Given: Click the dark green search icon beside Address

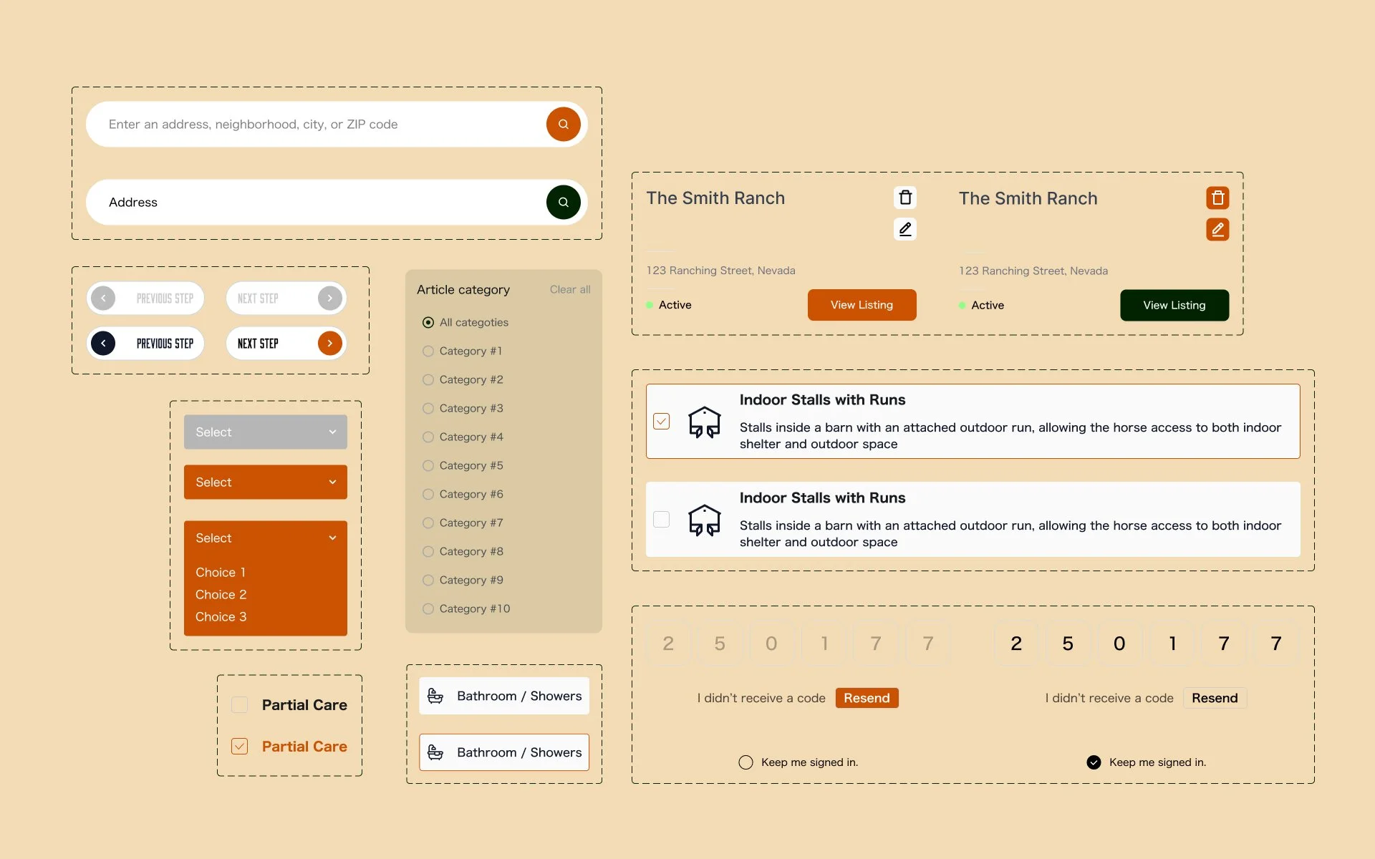Looking at the screenshot, I should pyautogui.click(x=563, y=202).
